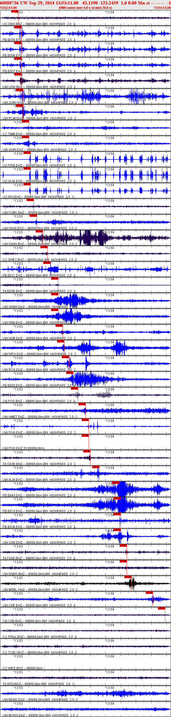
Task: Select the pick flag on the UW RADR trace
Action: click(x=123, y=561)
